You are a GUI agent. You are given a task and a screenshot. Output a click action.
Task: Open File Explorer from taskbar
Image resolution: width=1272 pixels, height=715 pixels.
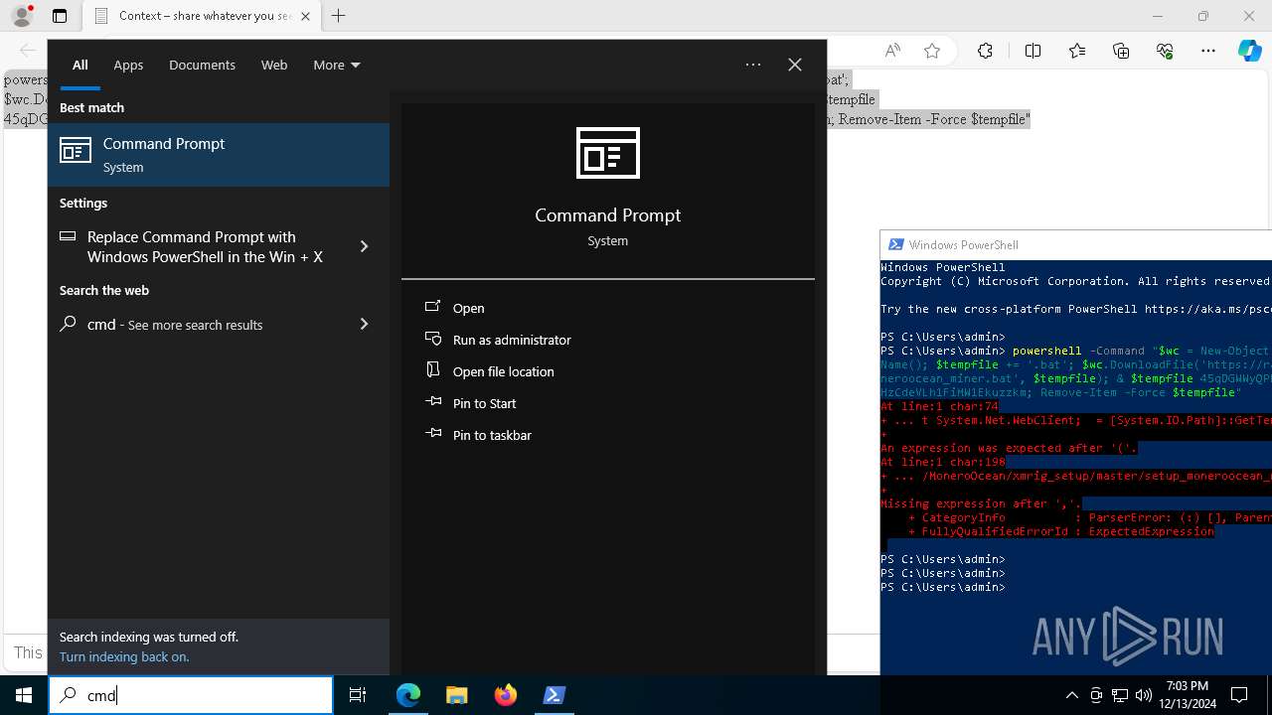click(x=457, y=695)
